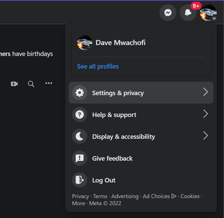Expand the Help & support chevron
Screen dimensions: 224x218
click(205, 114)
